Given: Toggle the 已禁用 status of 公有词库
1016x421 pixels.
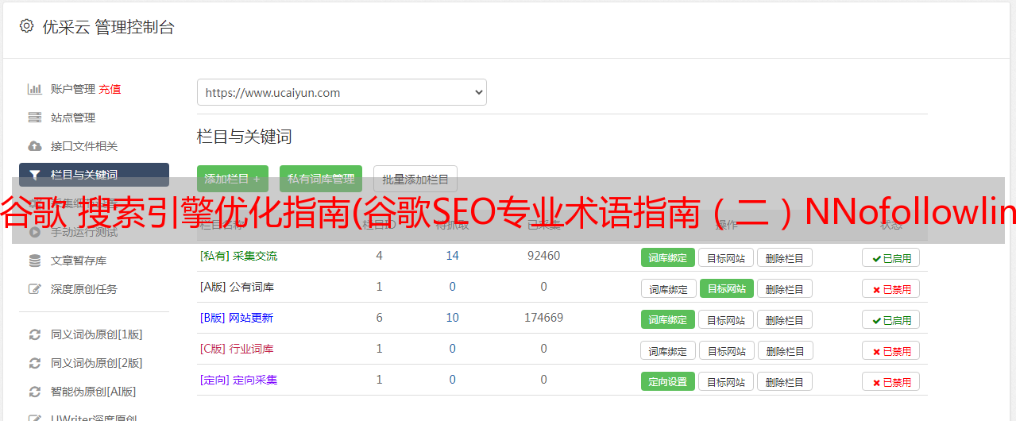Looking at the screenshot, I should [x=891, y=288].
